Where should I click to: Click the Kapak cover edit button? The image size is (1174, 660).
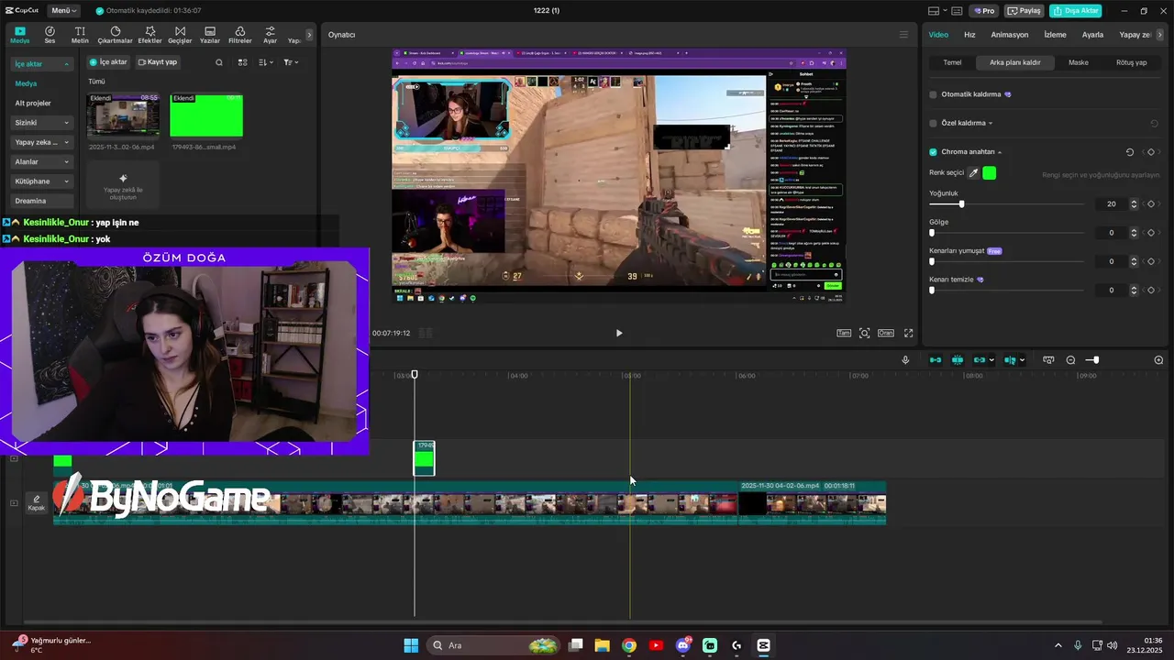coord(37,503)
